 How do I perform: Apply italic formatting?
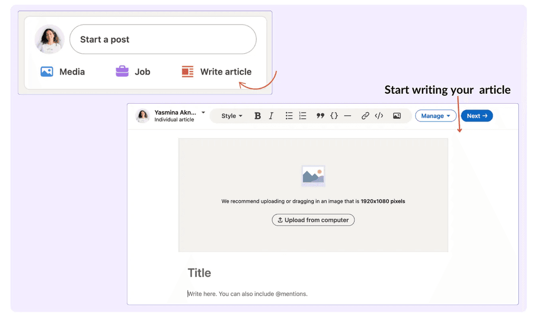click(x=271, y=116)
